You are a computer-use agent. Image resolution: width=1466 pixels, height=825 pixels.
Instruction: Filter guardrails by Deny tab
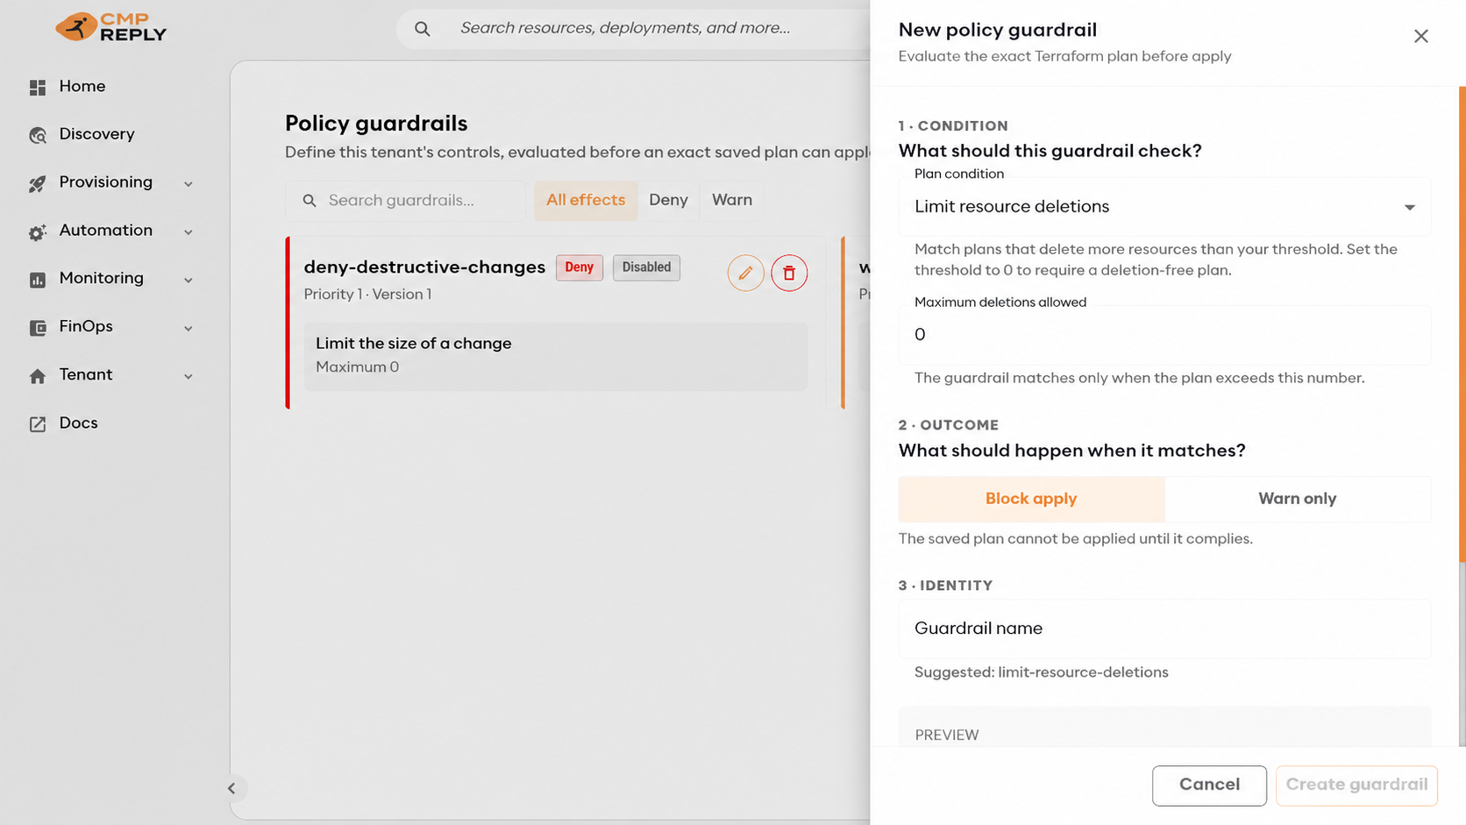pyautogui.click(x=668, y=200)
